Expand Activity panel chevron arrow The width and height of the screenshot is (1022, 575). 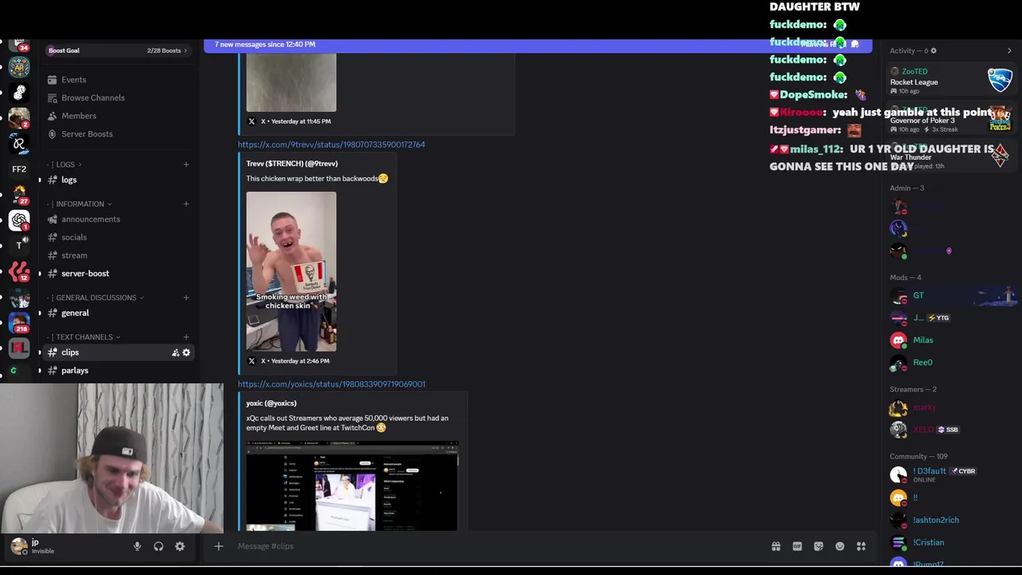click(1009, 51)
